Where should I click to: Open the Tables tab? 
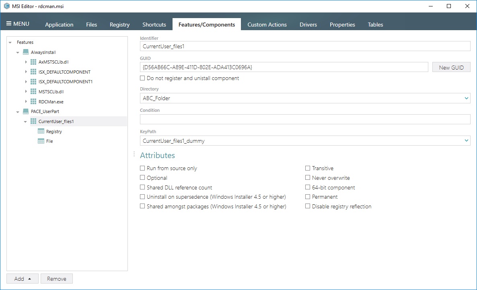pyautogui.click(x=375, y=25)
